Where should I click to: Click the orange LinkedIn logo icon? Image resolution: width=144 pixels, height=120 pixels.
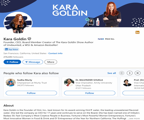pos(137,32)
